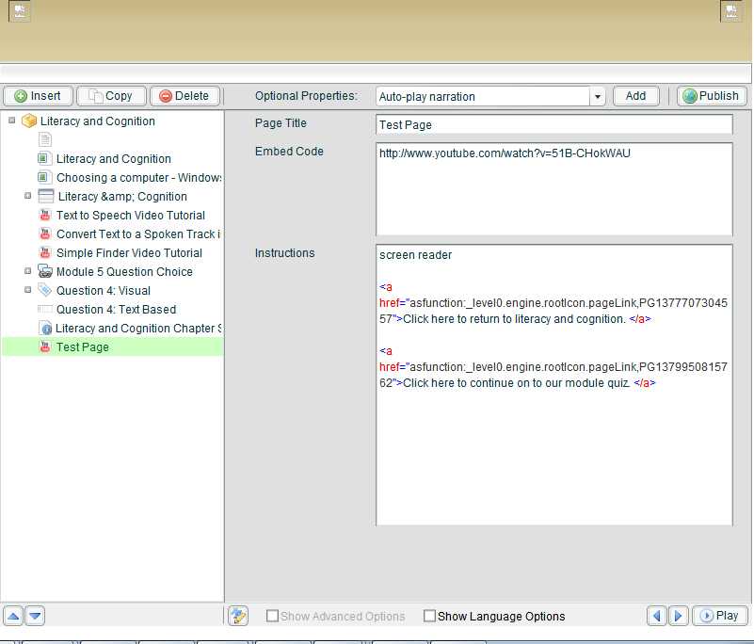Click the 'Embed Code' label
The width and height of the screenshot is (754, 644).
coord(289,151)
